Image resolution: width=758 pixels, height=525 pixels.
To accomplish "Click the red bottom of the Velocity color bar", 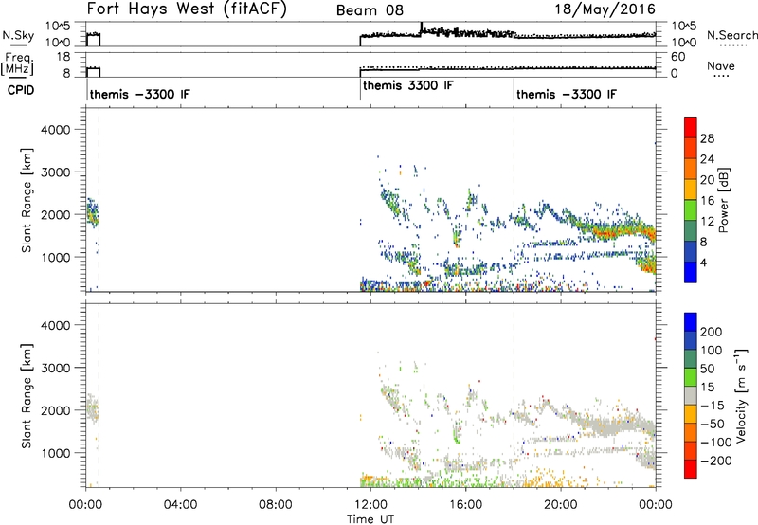I will coord(691,471).
